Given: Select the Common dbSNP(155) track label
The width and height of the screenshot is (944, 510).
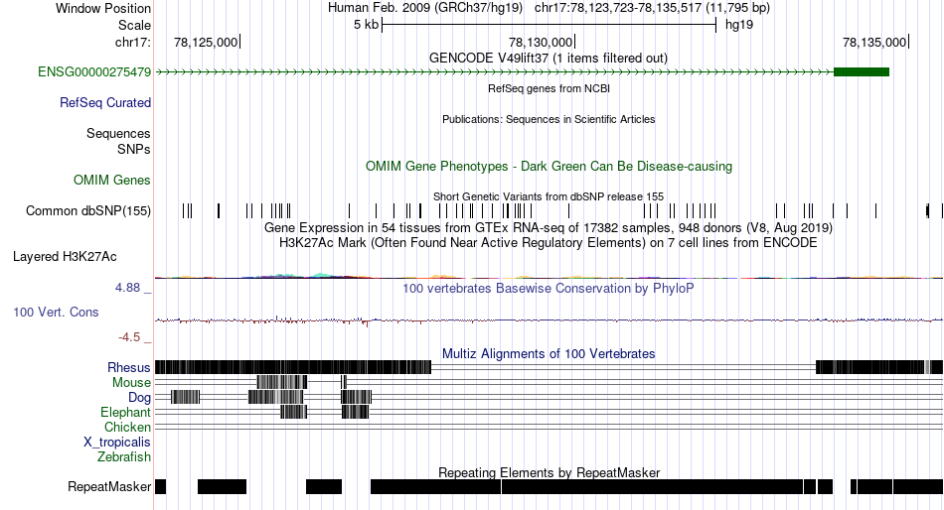Looking at the screenshot, I should coord(88,211).
